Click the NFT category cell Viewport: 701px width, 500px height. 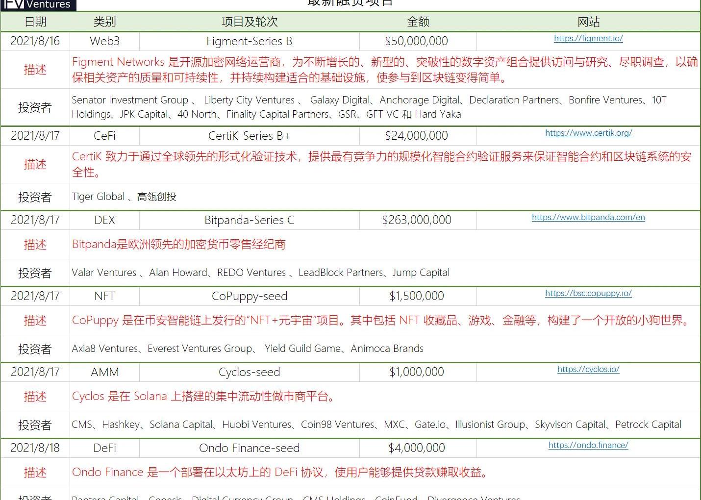104,296
